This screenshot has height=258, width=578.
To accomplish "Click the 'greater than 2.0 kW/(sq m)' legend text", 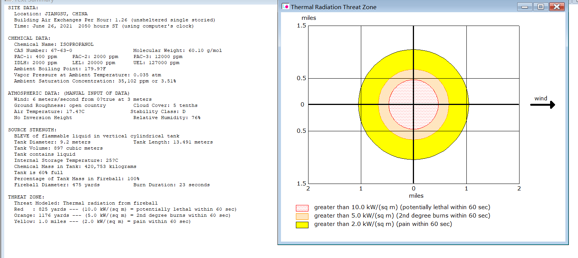I will 383,224.
